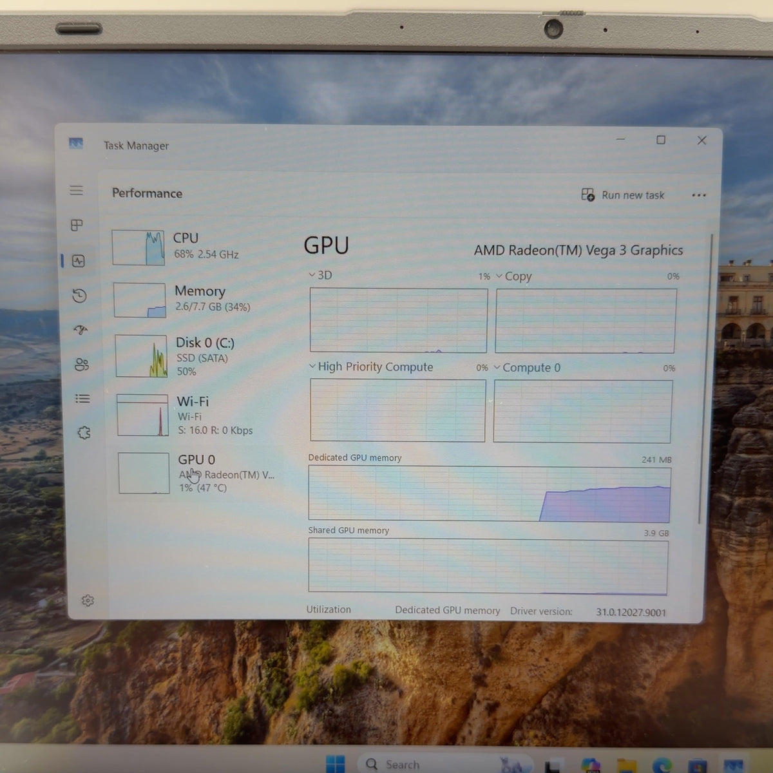This screenshot has height=773, width=773.
Task: Open the Users page icon
Action: (x=82, y=365)
